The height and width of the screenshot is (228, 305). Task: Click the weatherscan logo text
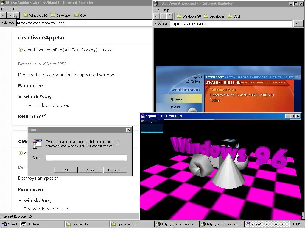[x=186, y=90]
